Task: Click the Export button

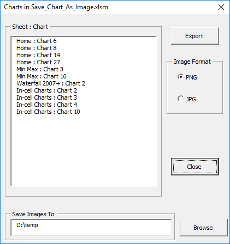Action: point(195,36)
